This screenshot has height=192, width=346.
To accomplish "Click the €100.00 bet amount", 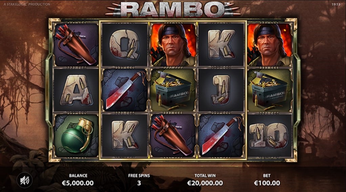I will pos(267,183).
